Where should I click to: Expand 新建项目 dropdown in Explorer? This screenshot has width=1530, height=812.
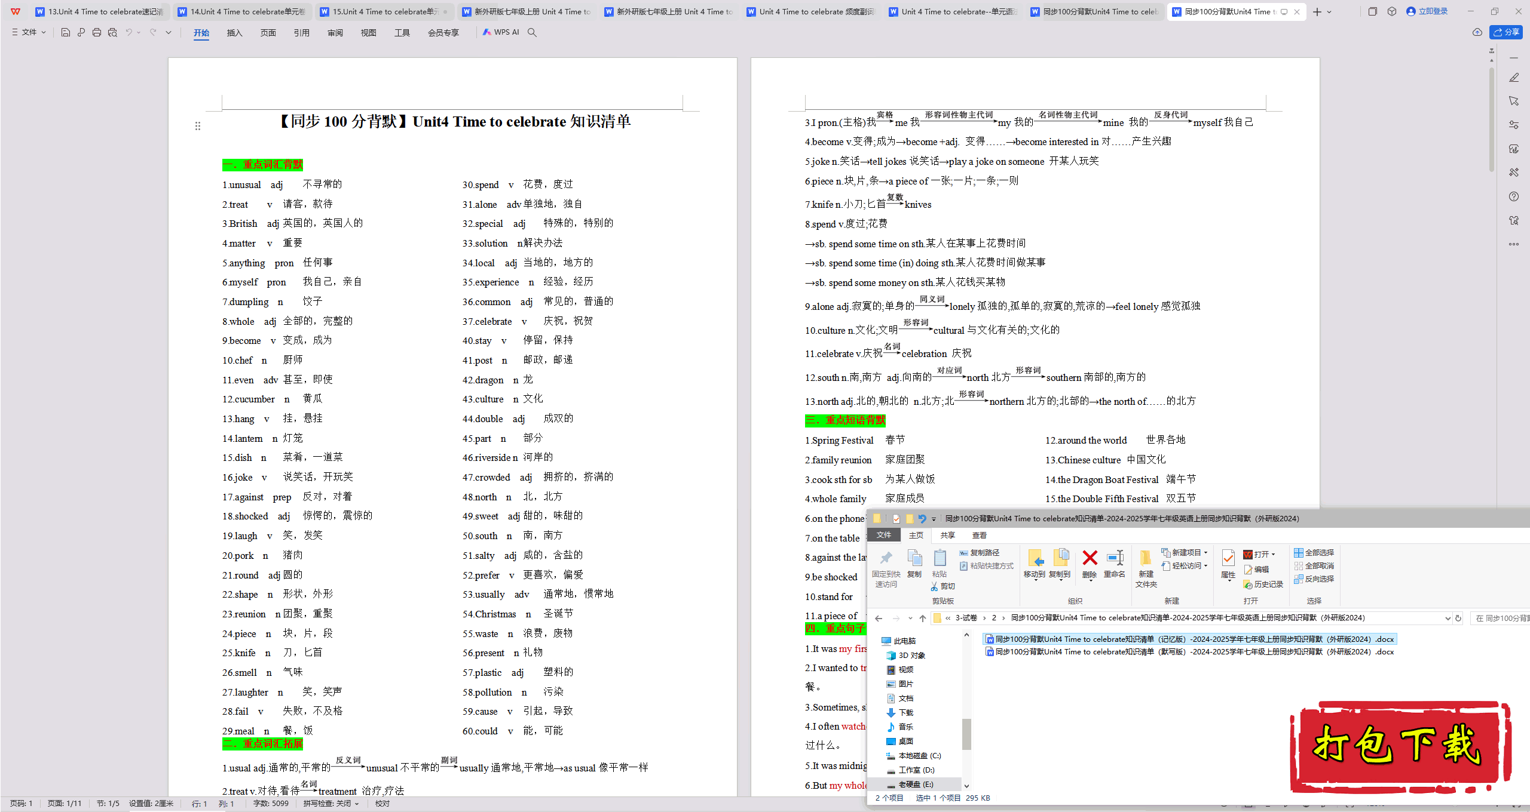coord(1185,553)
